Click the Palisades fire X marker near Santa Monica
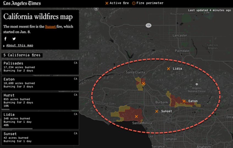Viewport: 233px width, 148px height. tap(136, 116)
